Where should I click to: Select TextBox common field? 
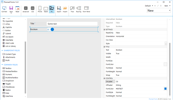(x=7, y=68)
